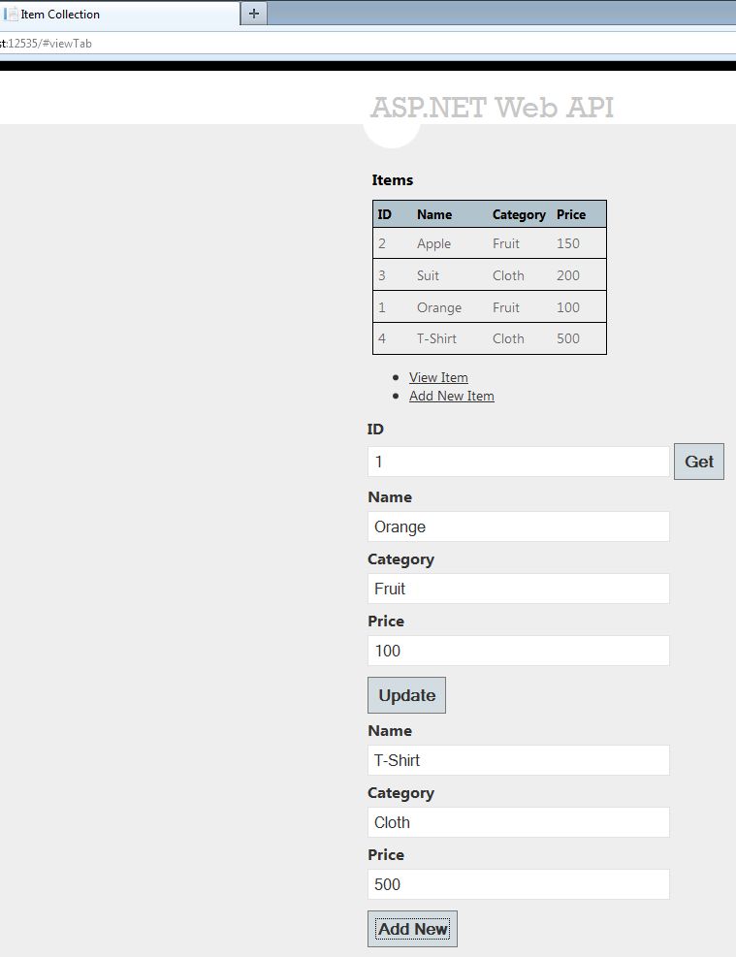Click the Price label above the 500 field
Image resolution: width=736 pixels, height=957 pixels.
(x=386, y=855)
